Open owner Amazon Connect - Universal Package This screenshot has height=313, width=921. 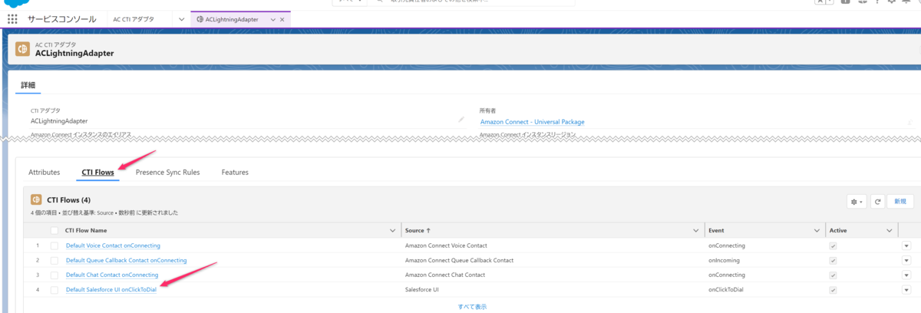click(x=532, y=121)
